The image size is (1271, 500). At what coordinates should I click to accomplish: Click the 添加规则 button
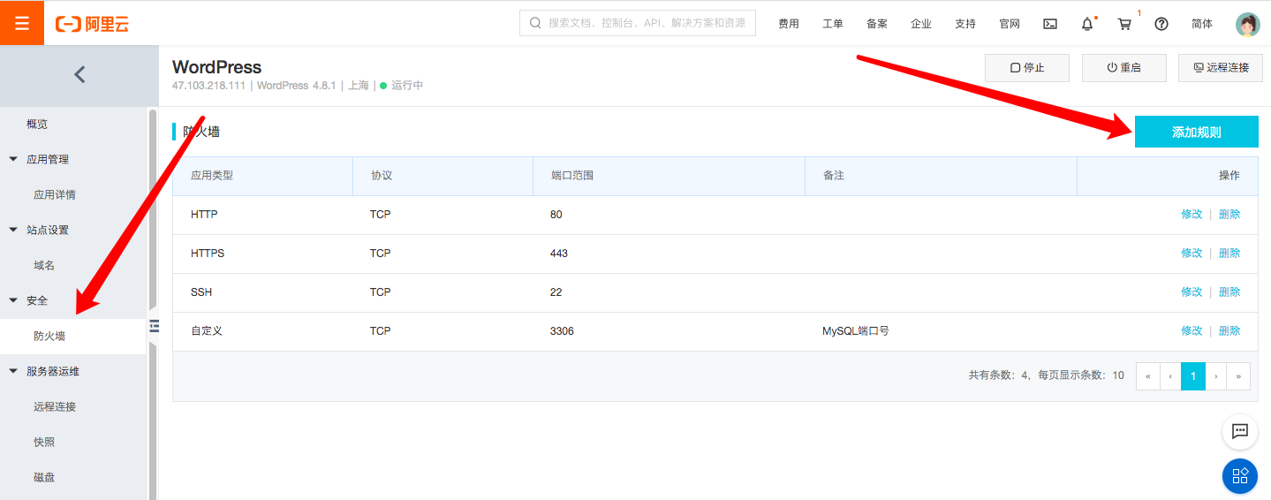click(1196, 132)
